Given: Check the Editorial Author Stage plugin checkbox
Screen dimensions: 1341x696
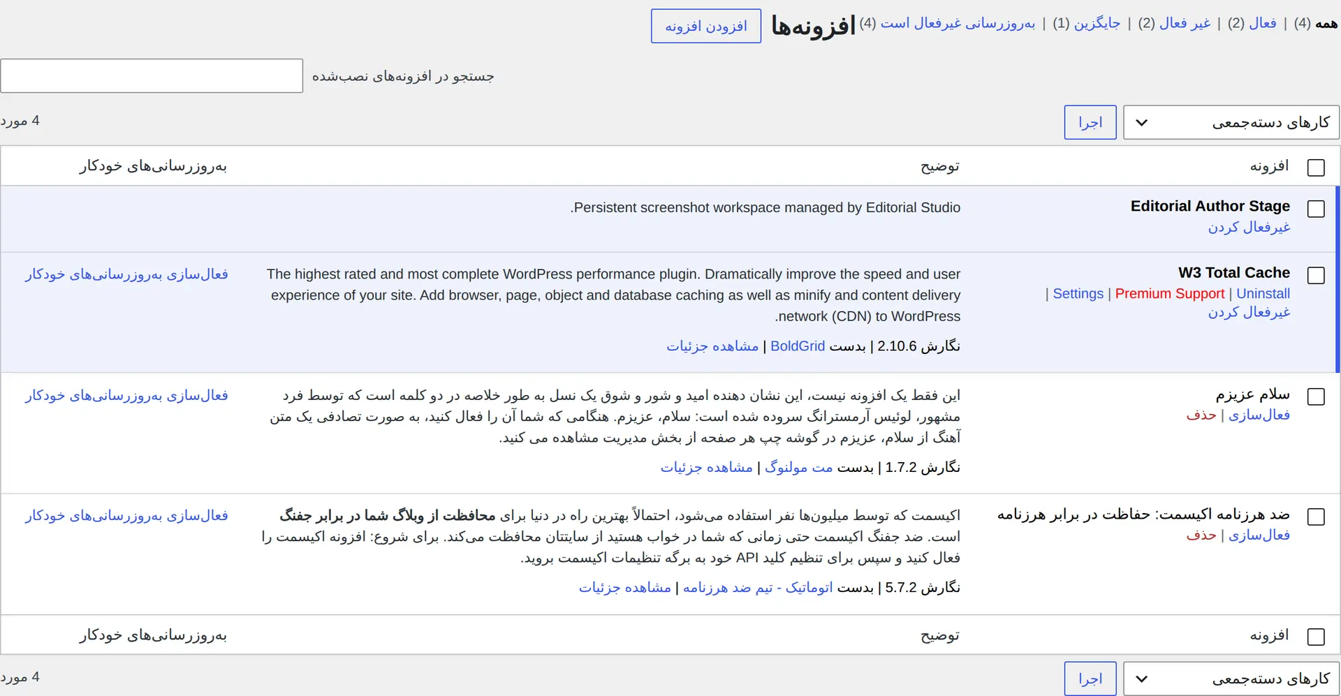Looking at the screenshot, I should [1316, 209].
